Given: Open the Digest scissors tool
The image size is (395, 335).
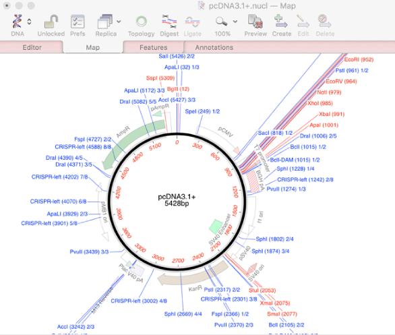Looking at the screenshot, I should click(x=169, y=22).
